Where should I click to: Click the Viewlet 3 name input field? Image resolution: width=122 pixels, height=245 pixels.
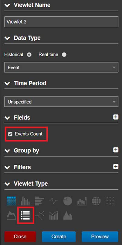tap(61, 22)
